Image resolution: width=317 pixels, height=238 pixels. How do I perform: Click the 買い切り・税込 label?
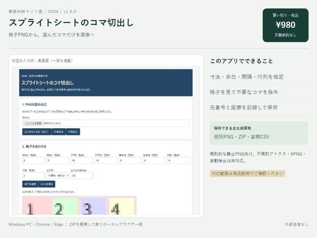pos(285,15)
